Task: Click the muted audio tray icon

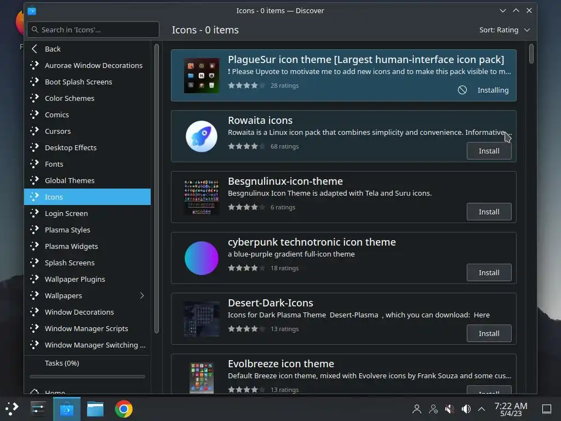Action: click(449, 409)
